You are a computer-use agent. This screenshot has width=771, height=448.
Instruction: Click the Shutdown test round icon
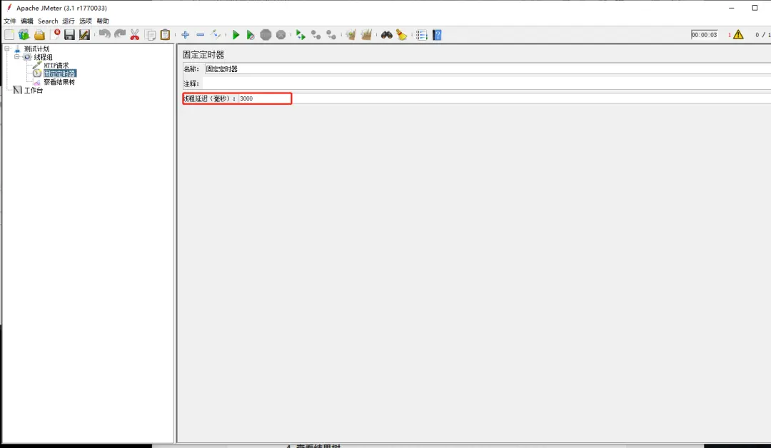[281, 35]
